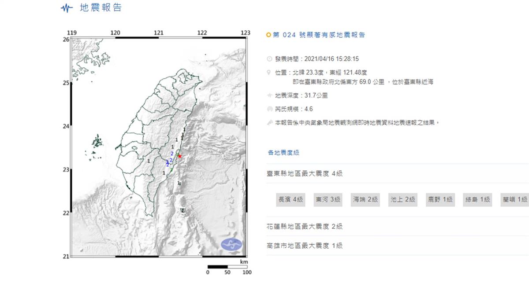The width and height of the screenshot is (529, 297).
Task: Click the 長濱 4級 intensity button
Action: point(290,199)
